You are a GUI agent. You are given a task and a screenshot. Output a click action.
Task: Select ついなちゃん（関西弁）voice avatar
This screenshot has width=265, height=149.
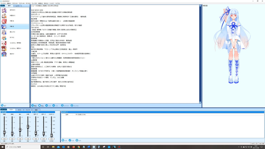point(4,49)
